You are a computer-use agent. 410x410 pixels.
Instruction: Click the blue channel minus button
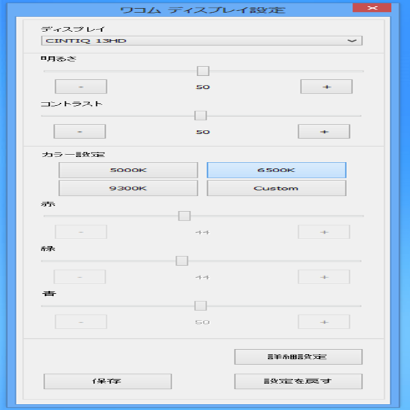click(81, 322)
